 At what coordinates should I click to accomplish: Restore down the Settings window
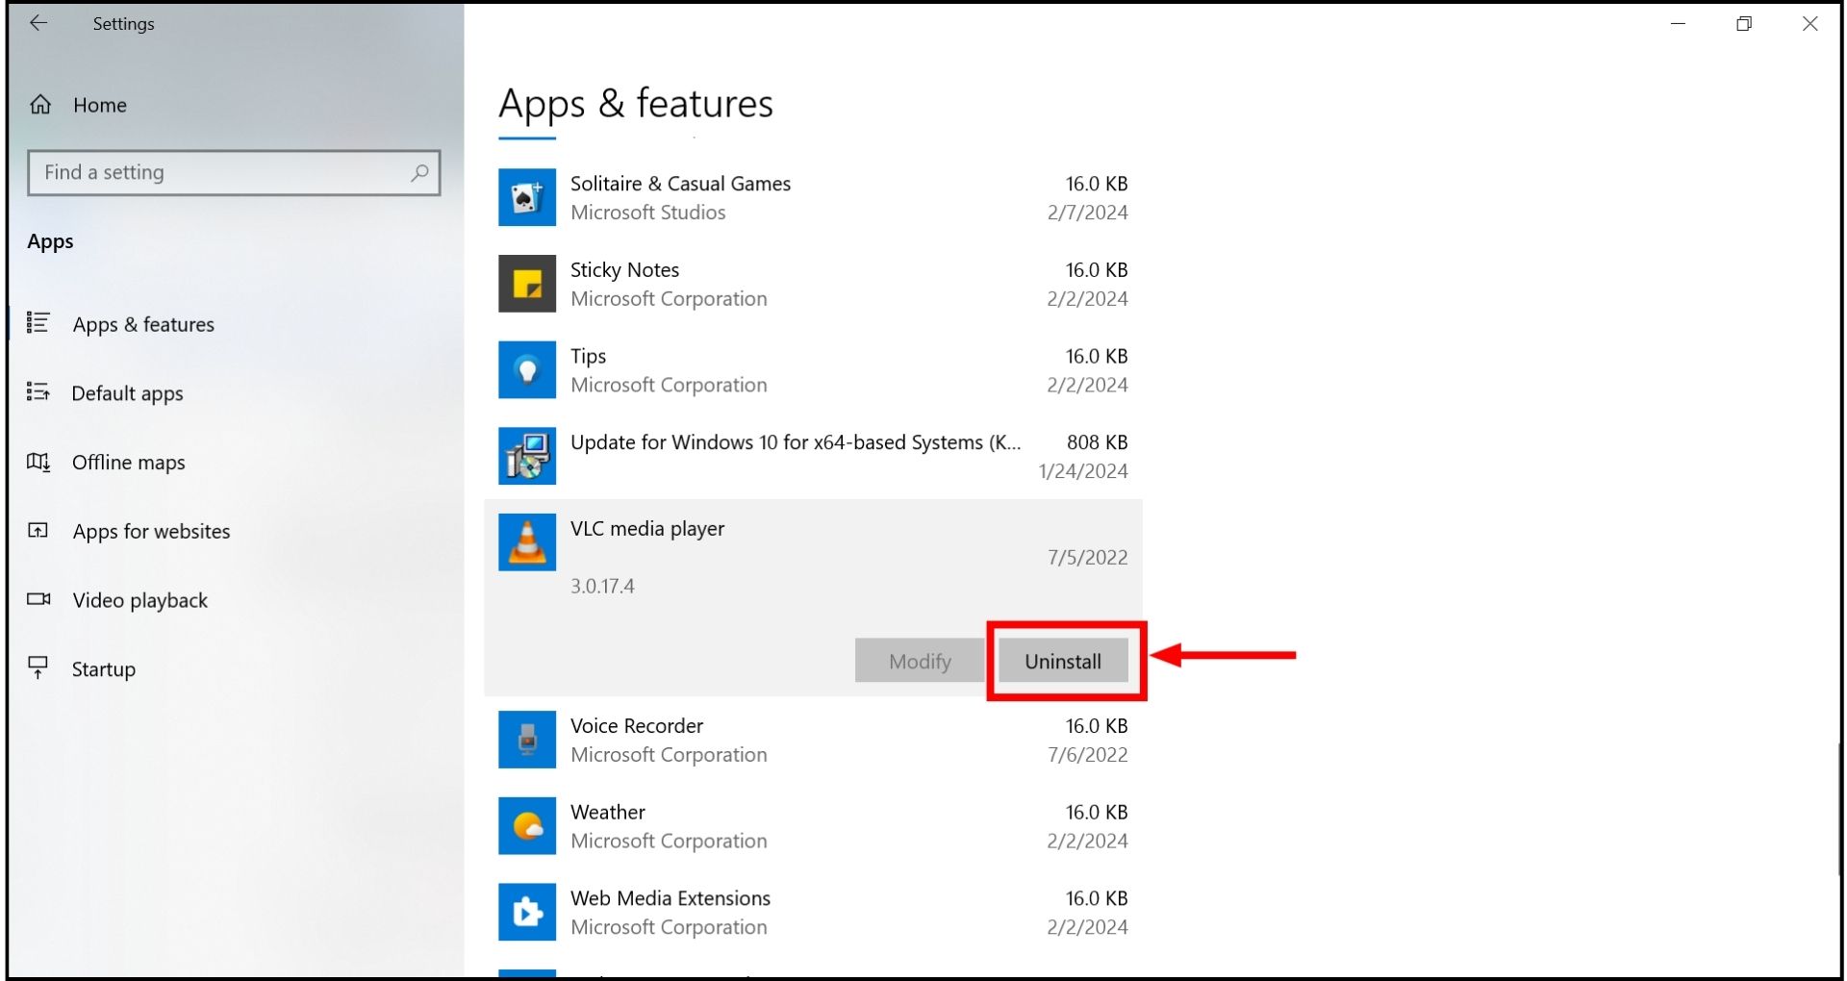[x=1743, y=24]
